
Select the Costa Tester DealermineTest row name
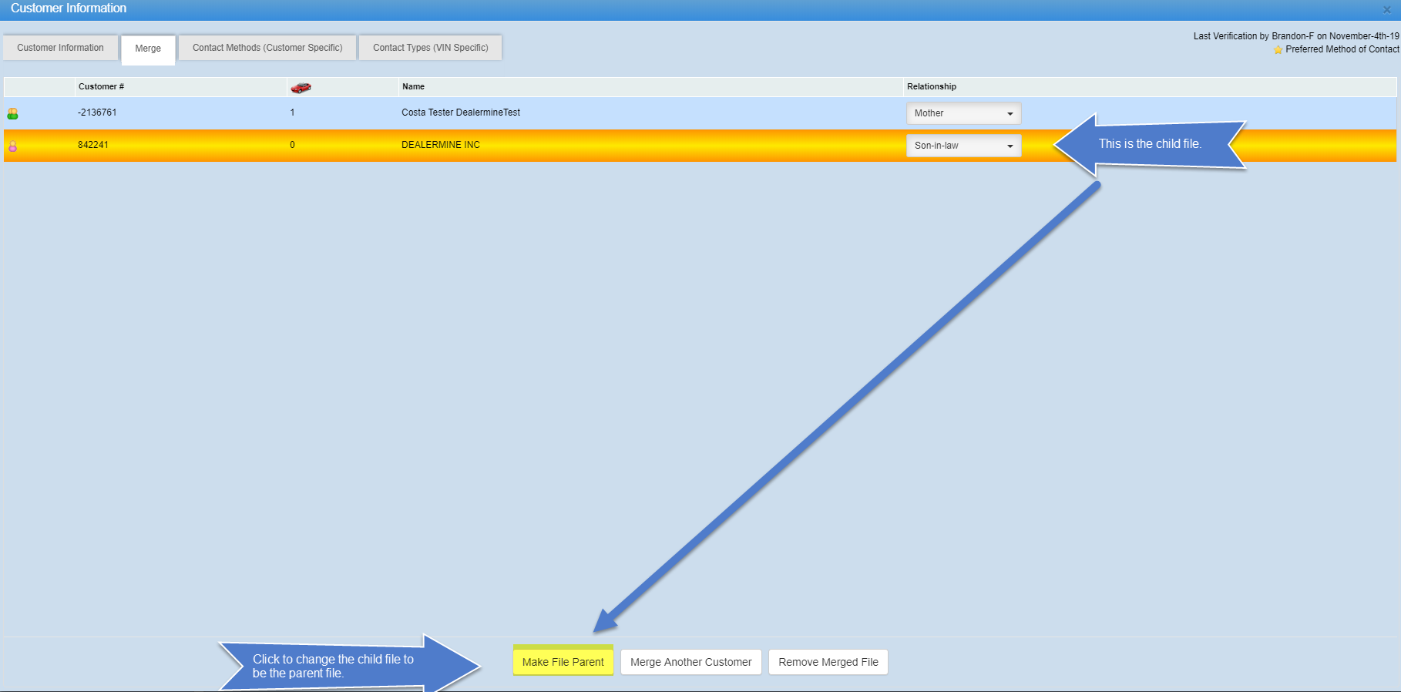(x=460, y=113)
